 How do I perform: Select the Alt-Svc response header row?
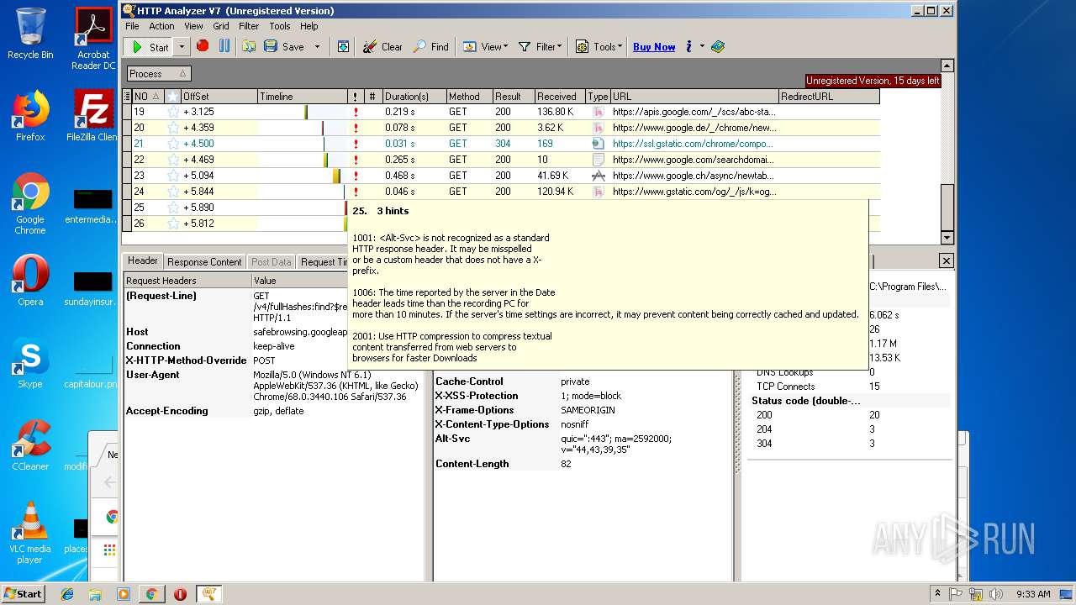(x=582, y=444)
